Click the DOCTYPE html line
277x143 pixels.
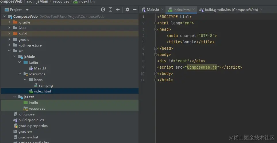click(174, 17)
